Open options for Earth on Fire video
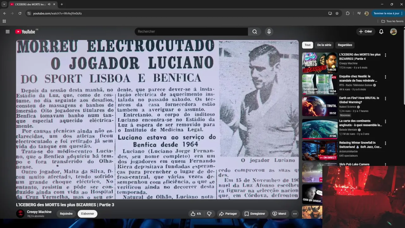Viewport: 405px width, 228px height. 385,99
